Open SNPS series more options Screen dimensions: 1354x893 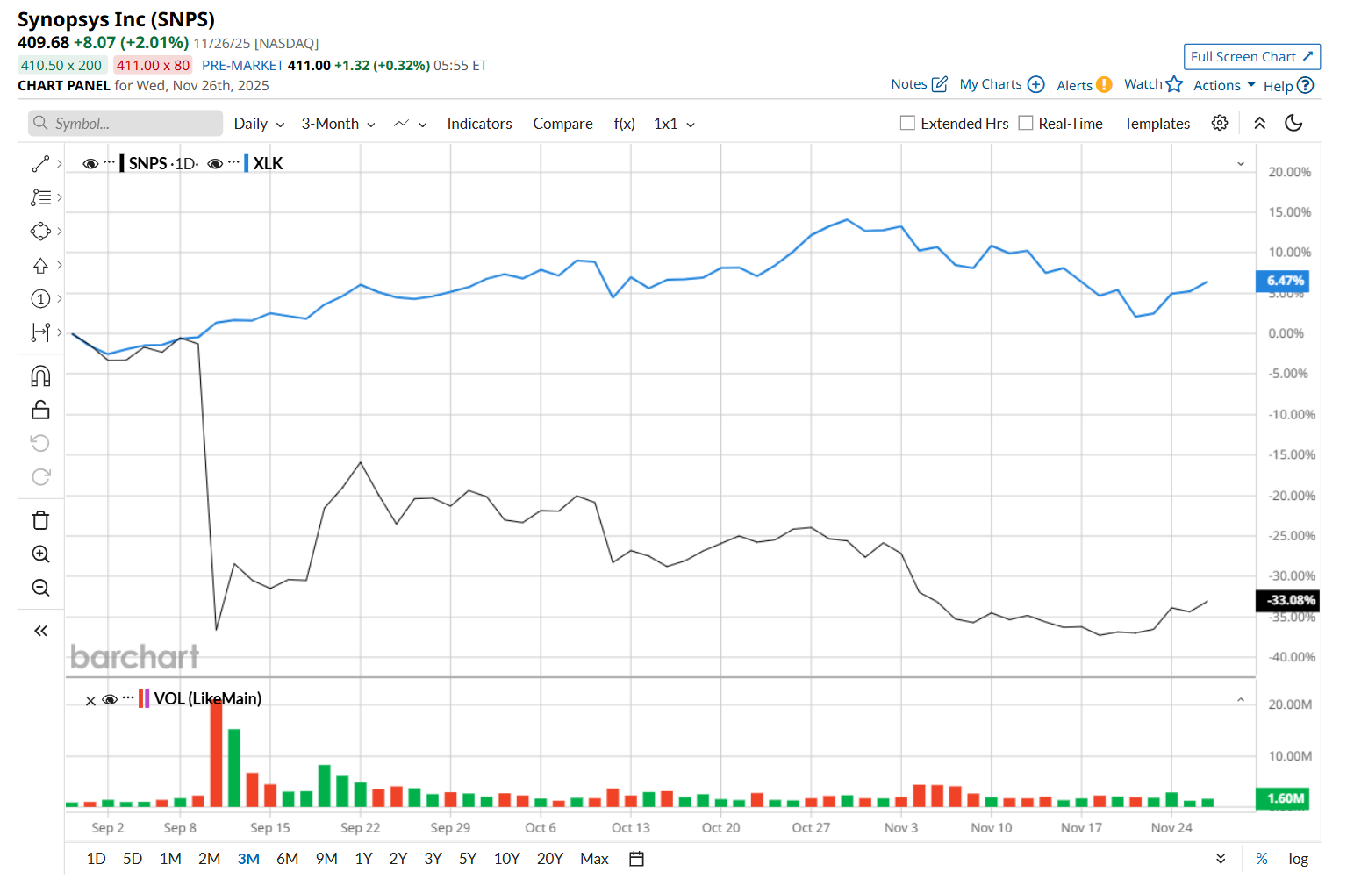[109, 162]
